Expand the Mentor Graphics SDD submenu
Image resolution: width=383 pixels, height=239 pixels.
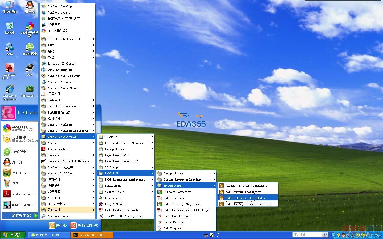point(68,137)
